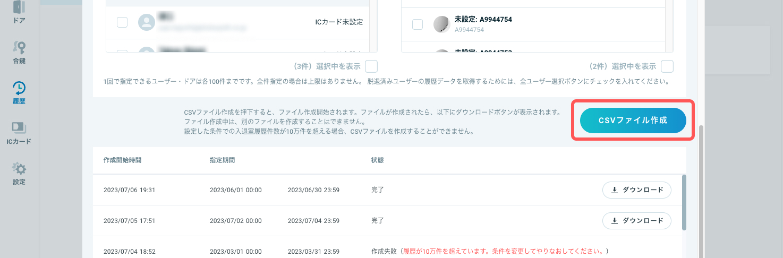Click the 完了 status in 2023/07/05 row
The width and height of the screenshot is (783, 258).
377,221
